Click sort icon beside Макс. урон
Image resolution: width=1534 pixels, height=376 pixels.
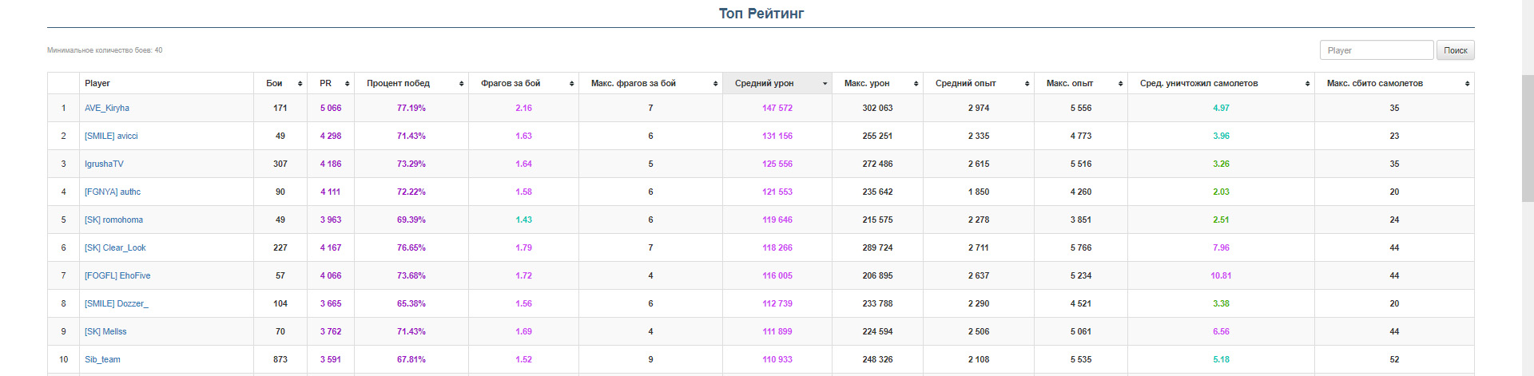tap(916, 84)
